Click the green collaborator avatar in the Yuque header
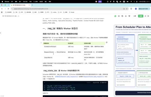The image size is (151, 97). tap(115, 16)
